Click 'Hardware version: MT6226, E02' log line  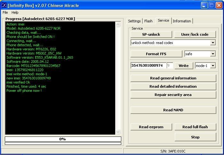[31, 49]
